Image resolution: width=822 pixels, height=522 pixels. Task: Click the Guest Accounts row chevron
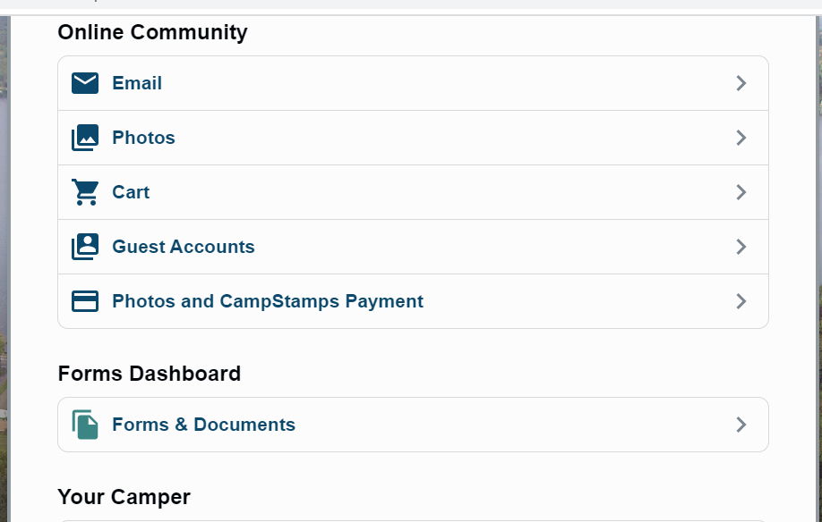(741, 247)
